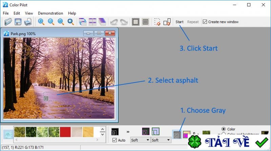Zoom out with the minus magnifier

coord(51,22)
